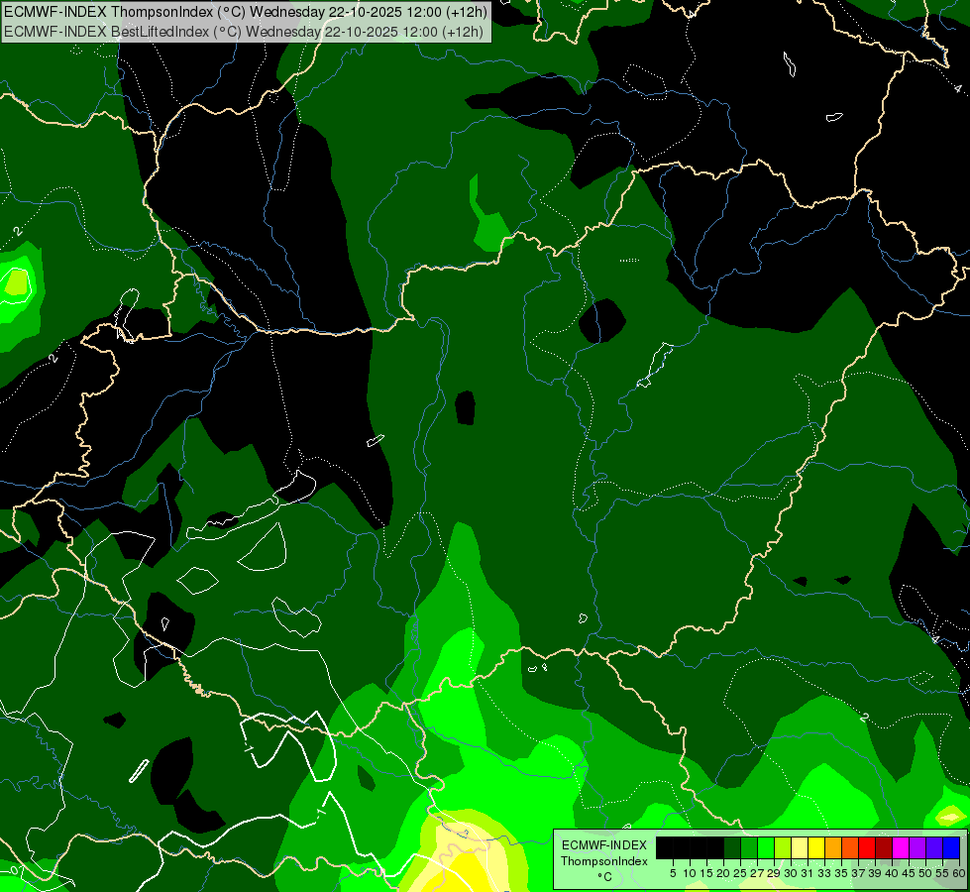970x892 pixels.
Task: Click the °C unit label in legend
Action: pyautogui.click(x=604, y=877)
